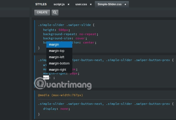The height and width of the screenshot is (120, 176).
Task: Switch to the script.js tab
Action: 59,4
